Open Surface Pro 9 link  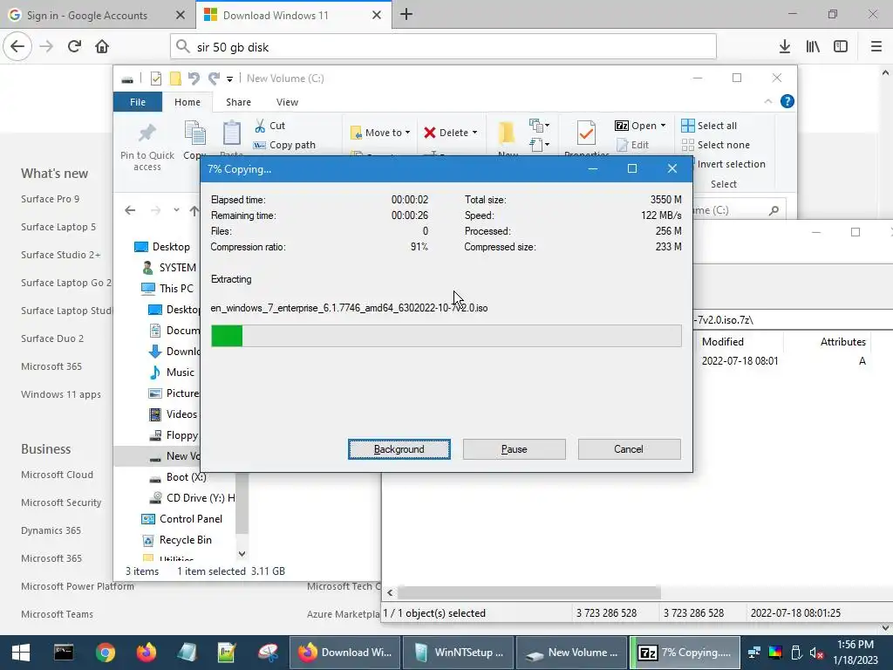[x=50, y=199]
